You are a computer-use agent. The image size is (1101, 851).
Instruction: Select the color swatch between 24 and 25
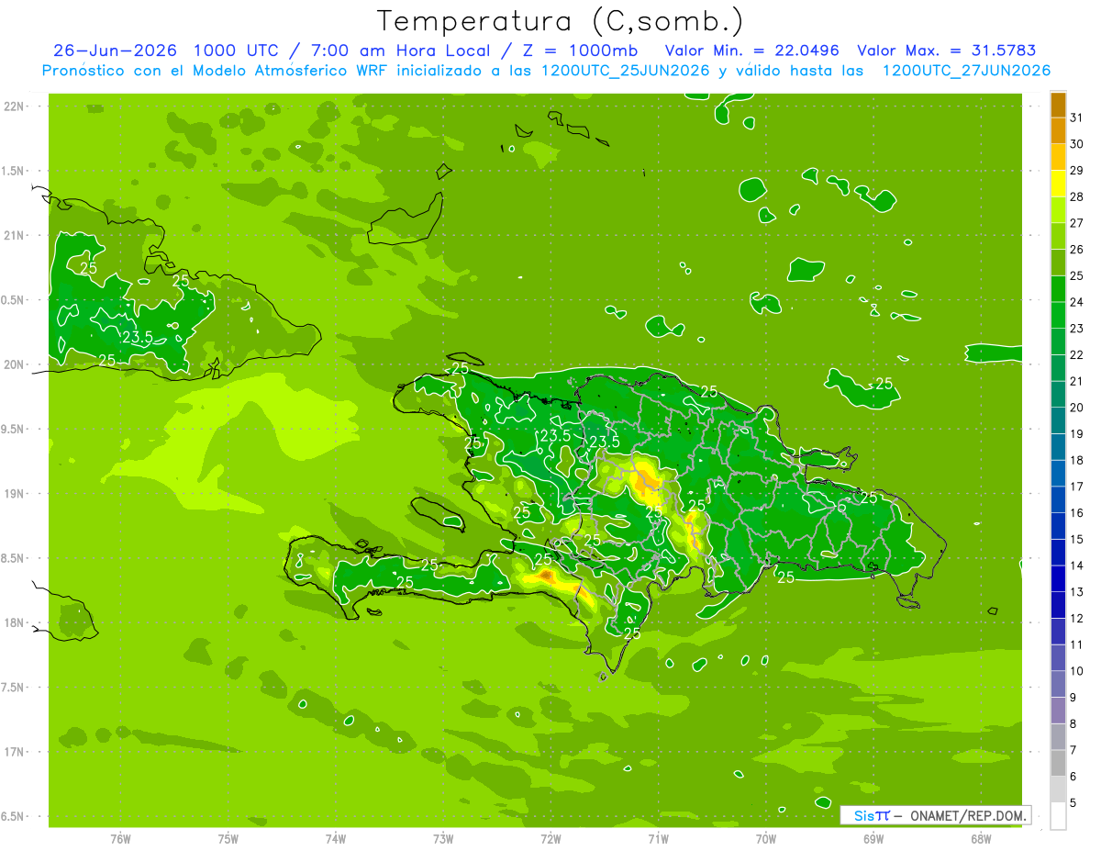tap(1058, 289)
